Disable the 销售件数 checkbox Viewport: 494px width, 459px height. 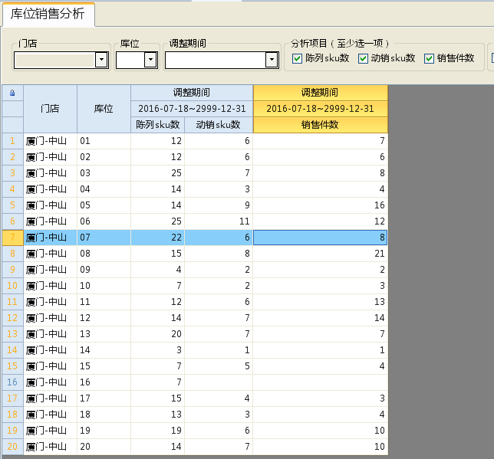pyautogui.click(x=429, y=58)
